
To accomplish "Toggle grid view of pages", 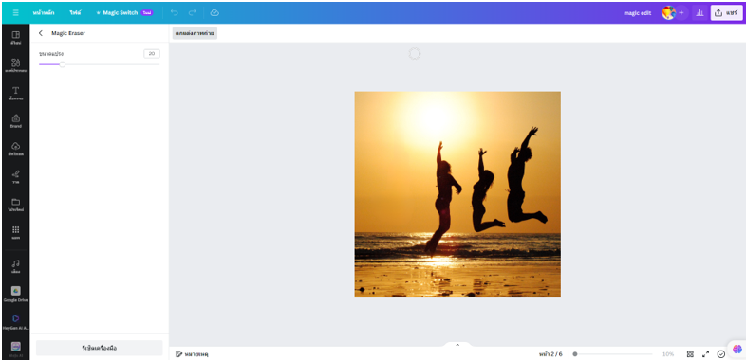I will pos(690,353).
